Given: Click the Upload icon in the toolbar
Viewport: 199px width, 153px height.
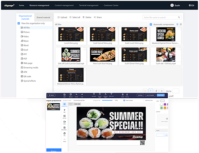Looking at the screenshot, I should point(59,17).
